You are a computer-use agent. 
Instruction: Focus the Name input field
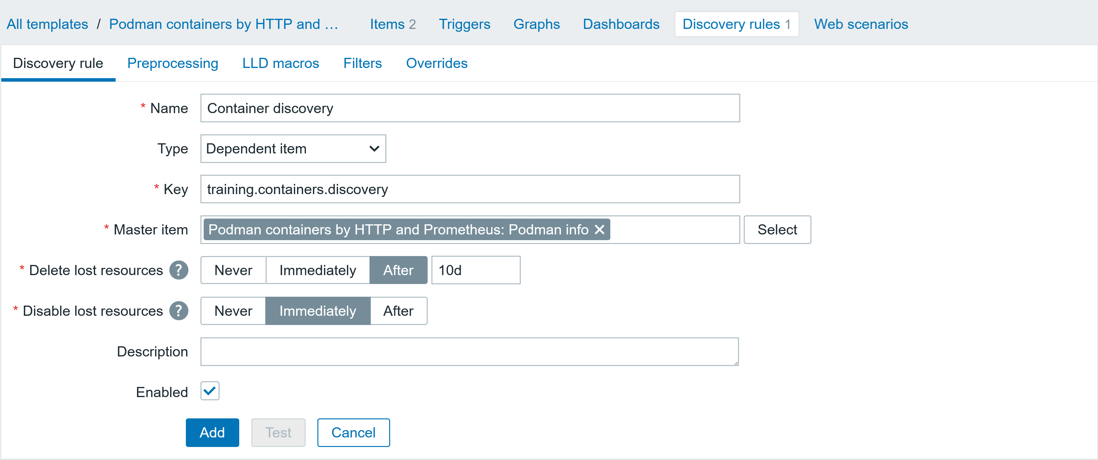point(470,108)
